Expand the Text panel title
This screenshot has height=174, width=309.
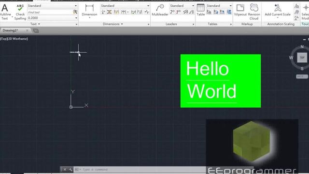pyautogui.click(x=35, y=24)
